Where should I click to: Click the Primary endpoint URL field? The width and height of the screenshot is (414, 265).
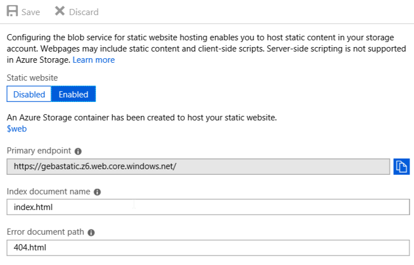point(198,166)
